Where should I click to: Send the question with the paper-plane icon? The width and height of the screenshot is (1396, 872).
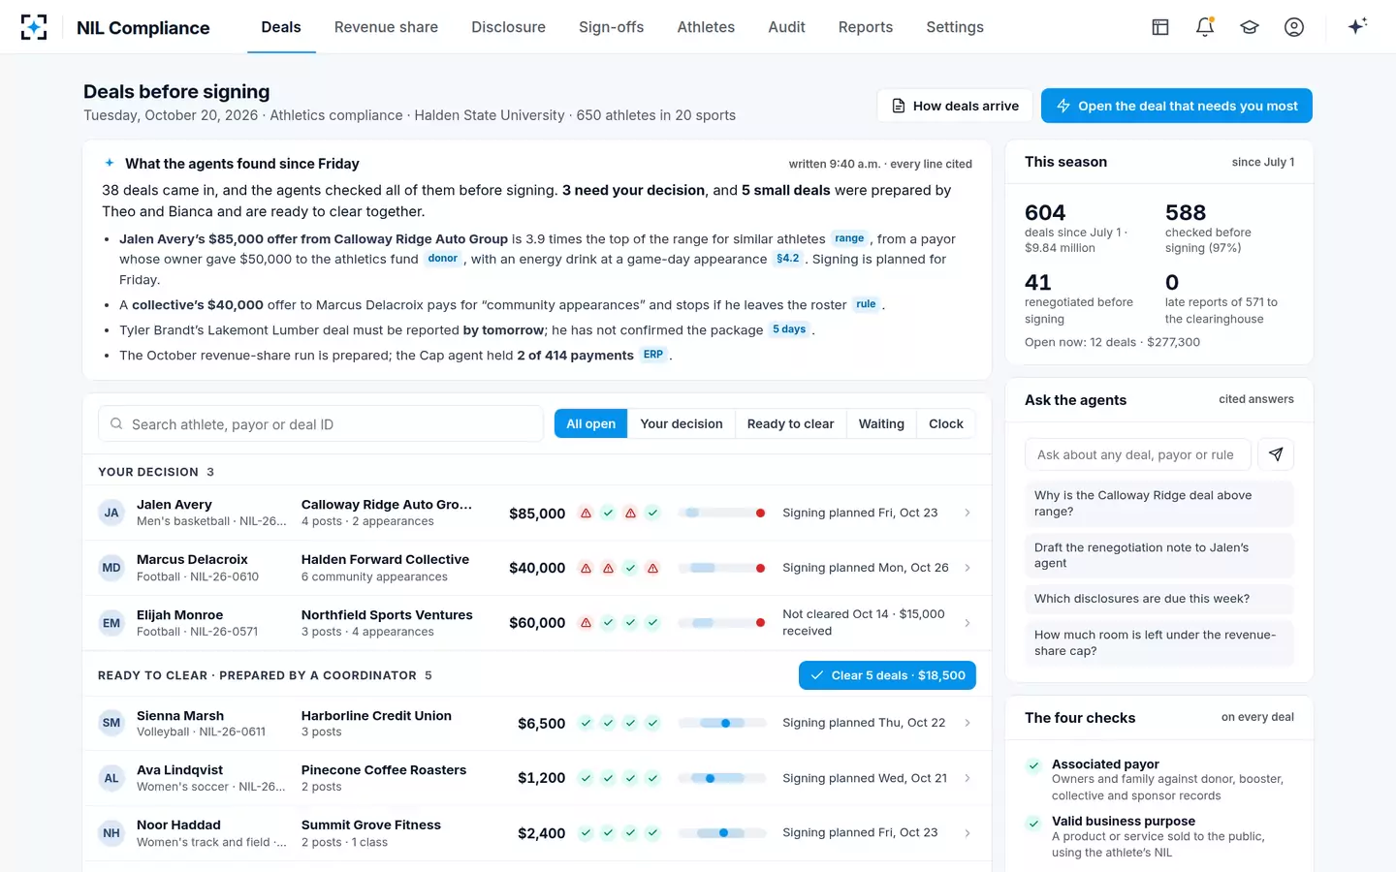[1276, 454]
